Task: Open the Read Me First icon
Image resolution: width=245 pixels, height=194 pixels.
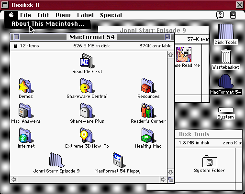Action: coord(87,61)
